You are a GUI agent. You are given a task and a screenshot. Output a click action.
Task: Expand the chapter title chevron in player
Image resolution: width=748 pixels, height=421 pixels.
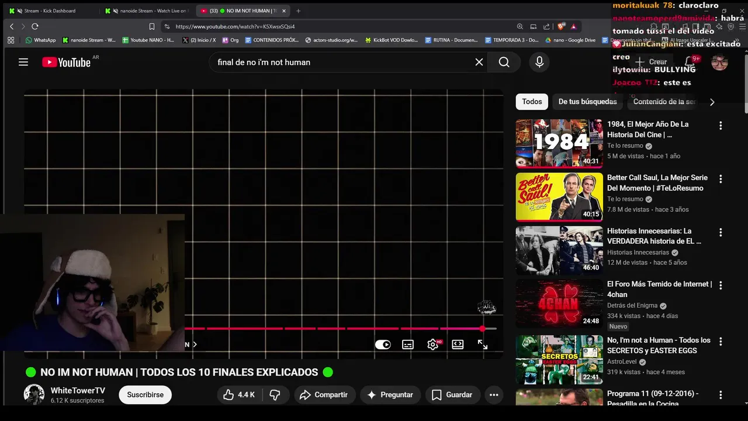195,344
